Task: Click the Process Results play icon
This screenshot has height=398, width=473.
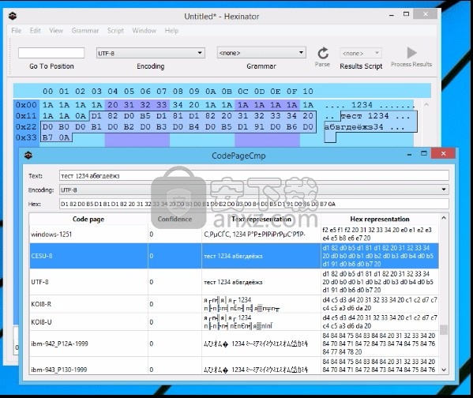Action: tap(411, 53)
